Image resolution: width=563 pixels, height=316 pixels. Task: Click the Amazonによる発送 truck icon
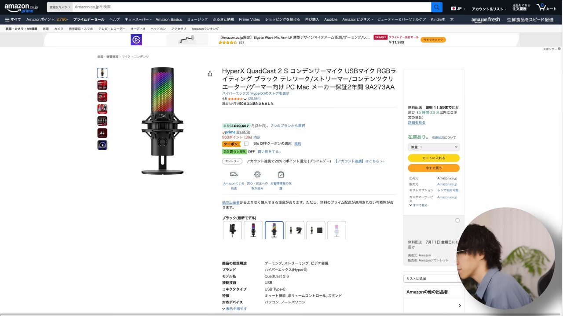(234, 174)
